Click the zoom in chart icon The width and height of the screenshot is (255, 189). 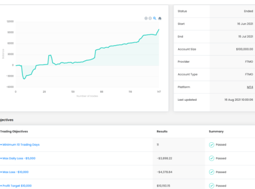(146, 18)
